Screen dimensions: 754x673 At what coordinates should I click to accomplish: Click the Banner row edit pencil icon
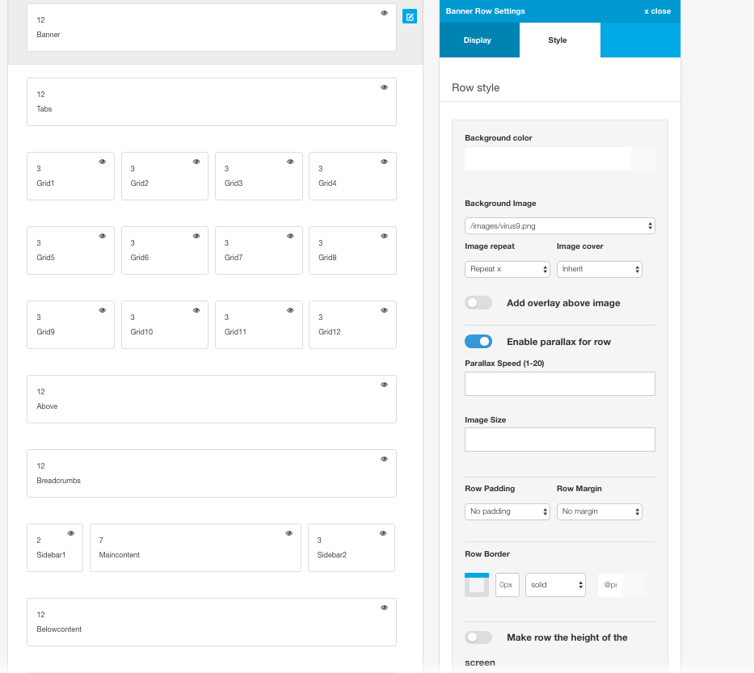(409, 17)
